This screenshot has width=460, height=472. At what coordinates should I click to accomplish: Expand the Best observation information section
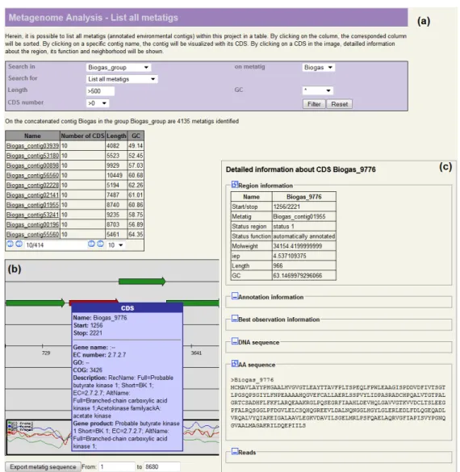coord(235,318)
